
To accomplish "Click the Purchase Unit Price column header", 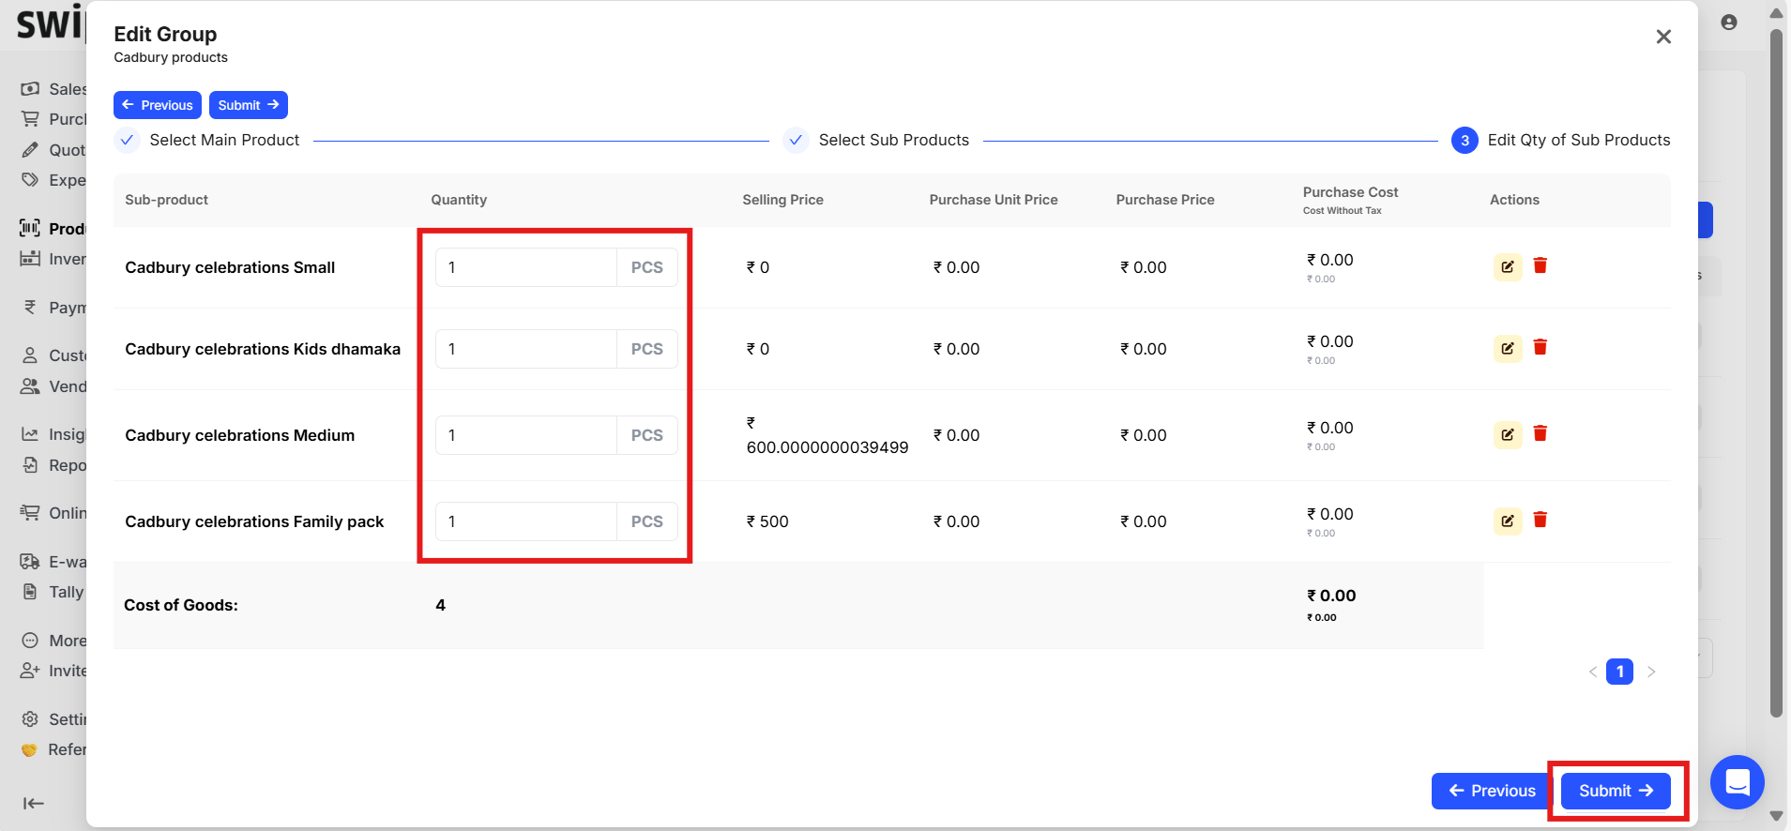I will (x=994, y=200).
